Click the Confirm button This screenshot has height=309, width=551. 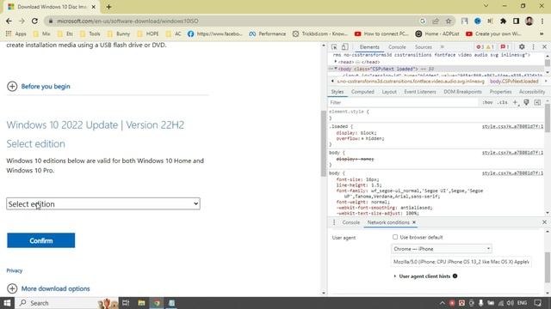click(40, 240)
